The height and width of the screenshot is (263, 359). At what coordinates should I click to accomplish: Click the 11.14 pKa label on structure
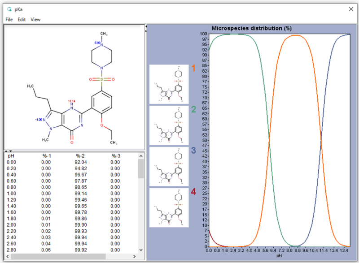pyautogui.click(x=72, y=101)
